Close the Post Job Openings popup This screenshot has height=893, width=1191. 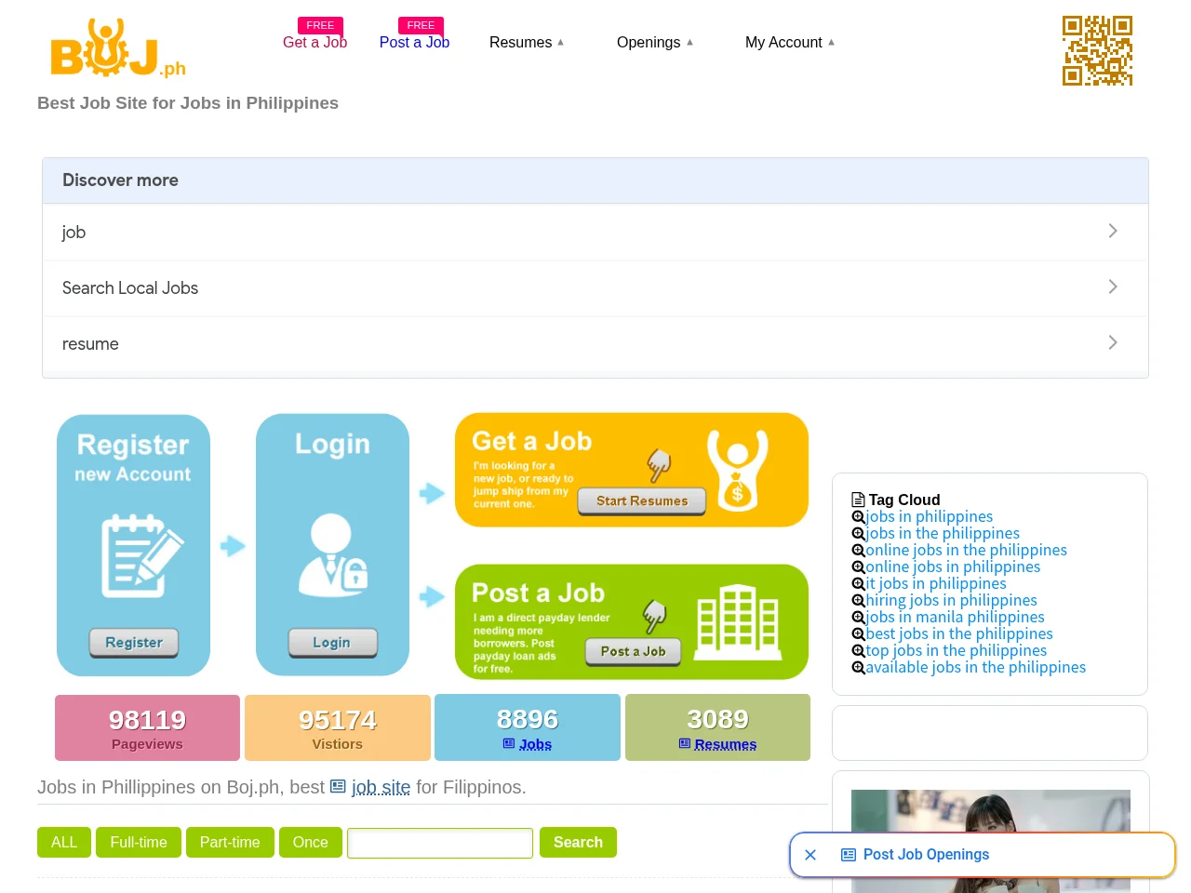[810, 855]
